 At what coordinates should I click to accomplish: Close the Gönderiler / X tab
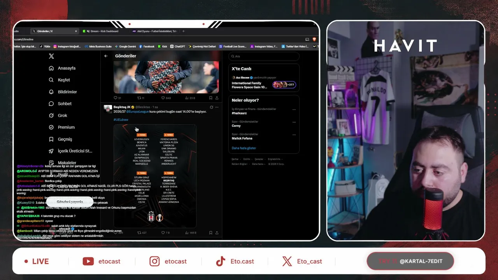(x=76, y=31)
